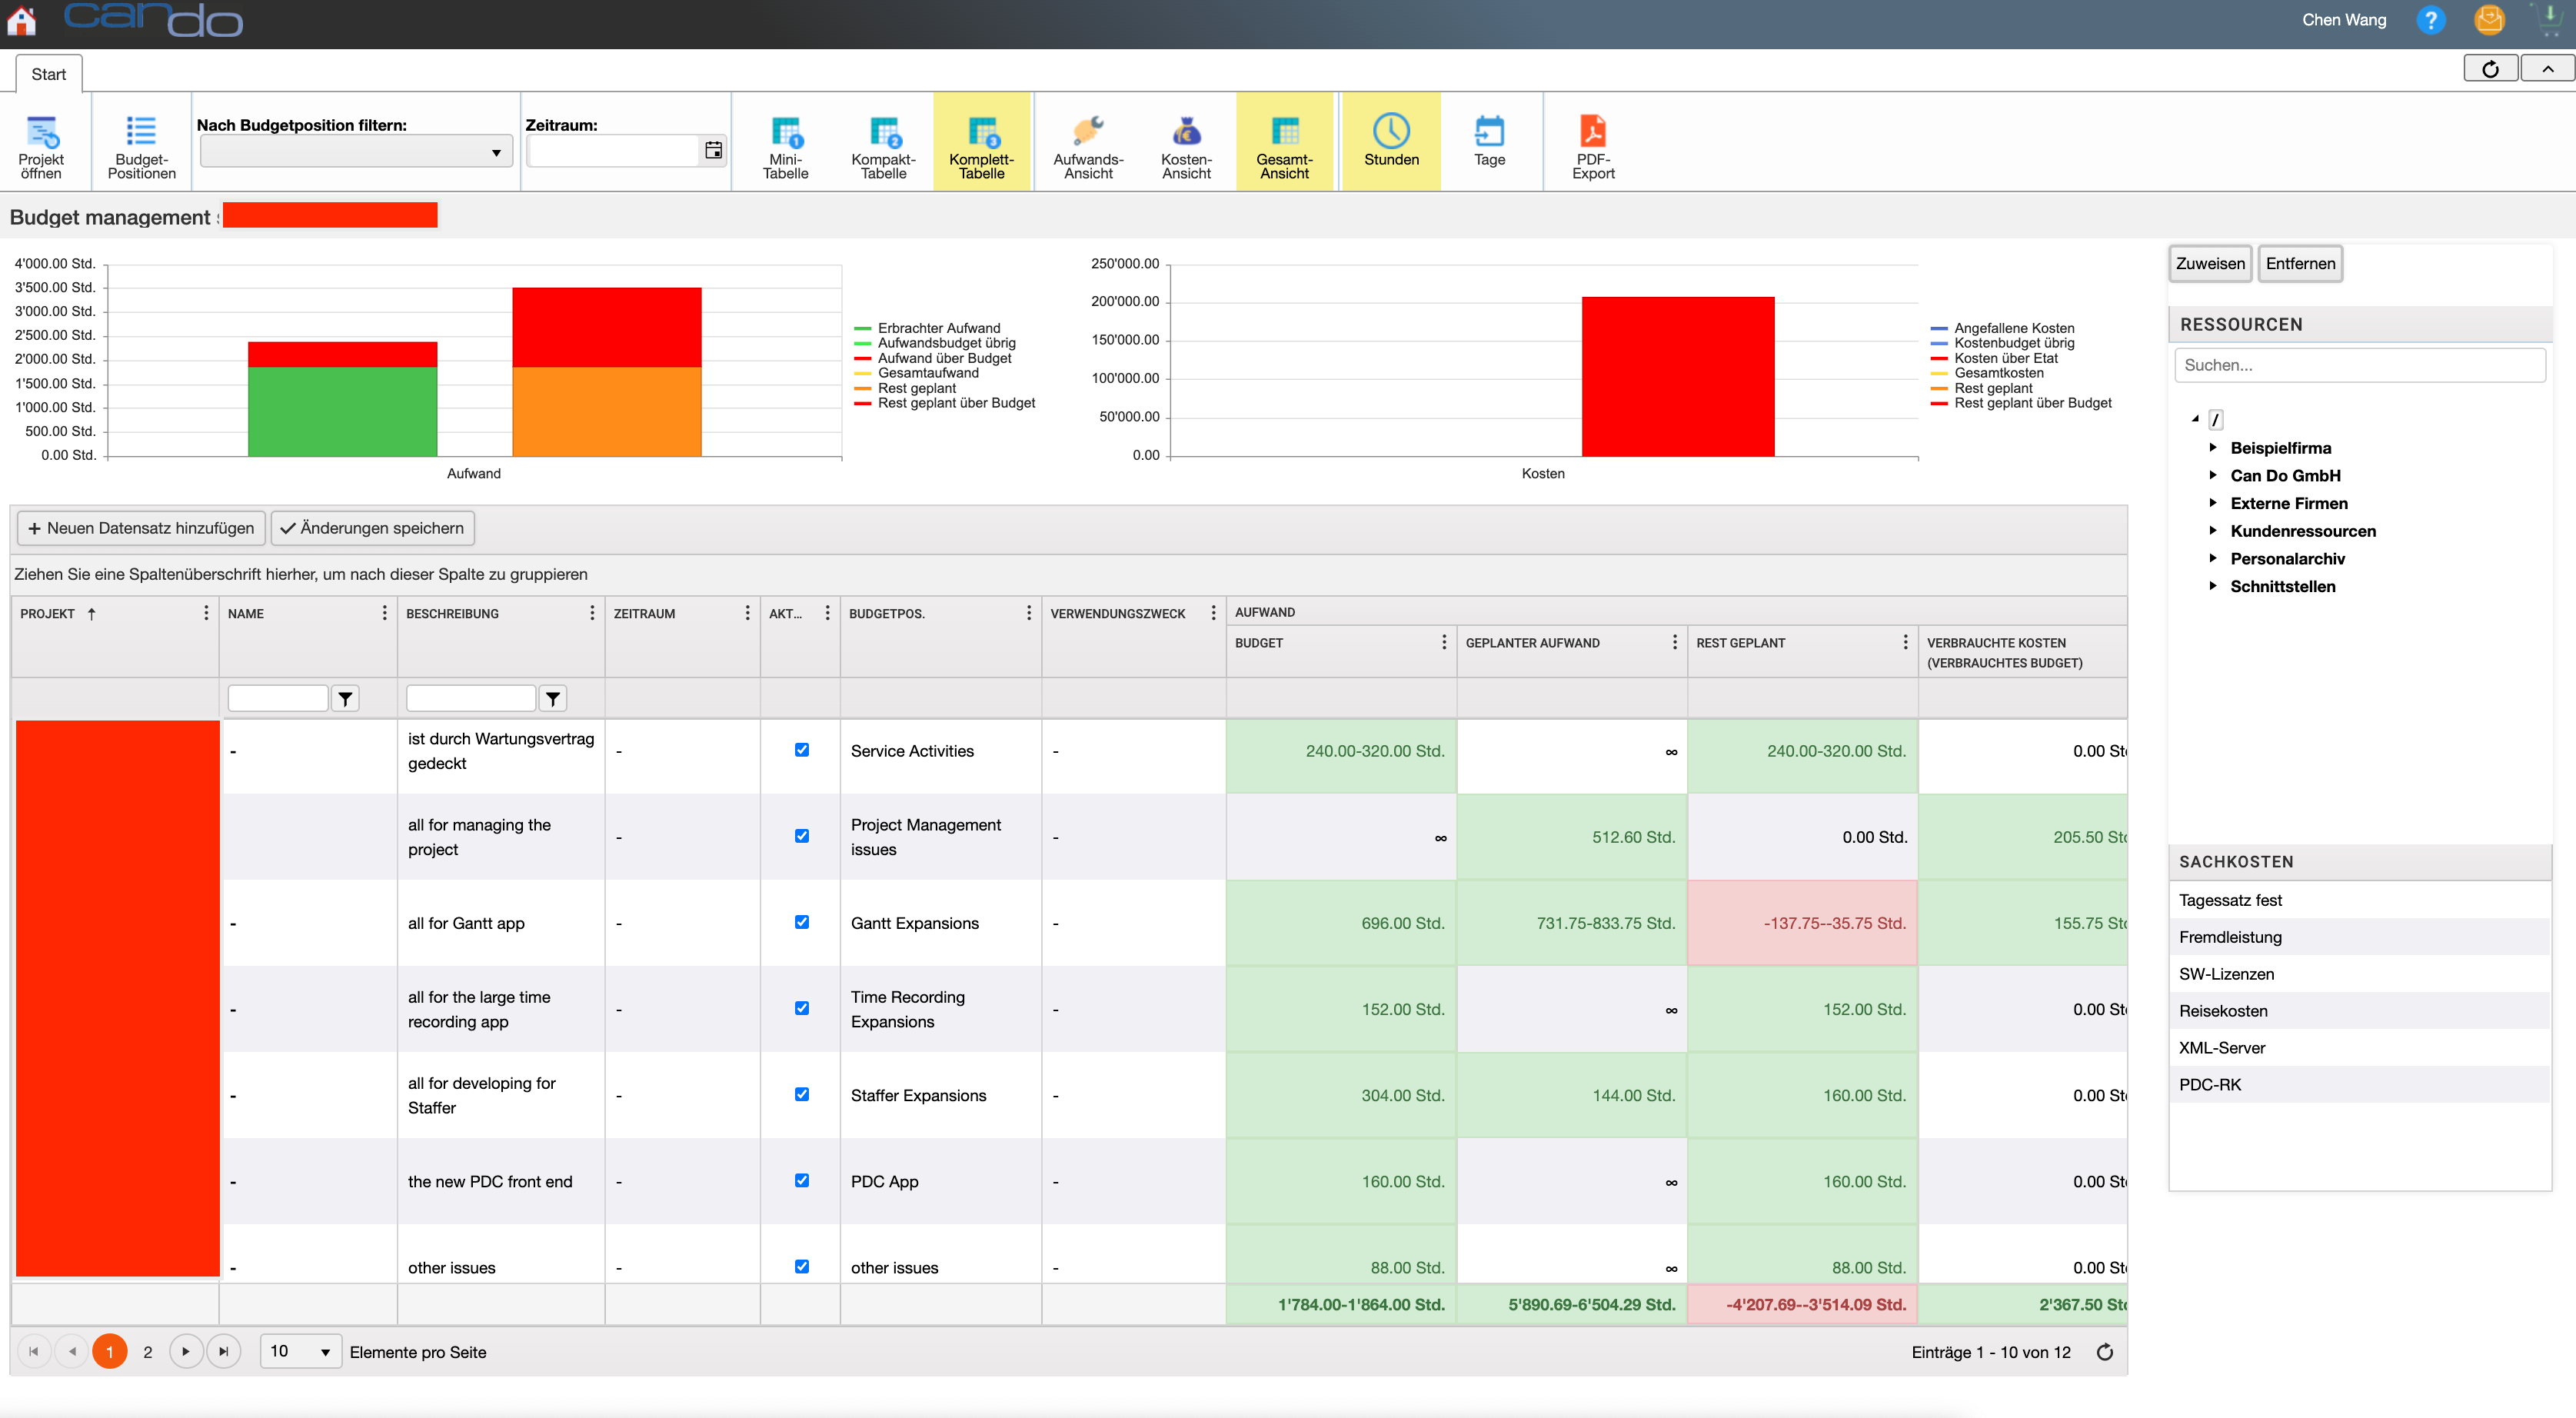This screenshot has width=2576, height=1418.
Task: Select page 1 in pager
Action: (x=110, y=1352)
